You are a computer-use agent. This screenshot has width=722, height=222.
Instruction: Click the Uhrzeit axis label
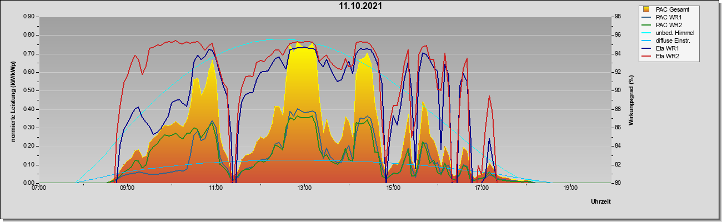(601, 201)
